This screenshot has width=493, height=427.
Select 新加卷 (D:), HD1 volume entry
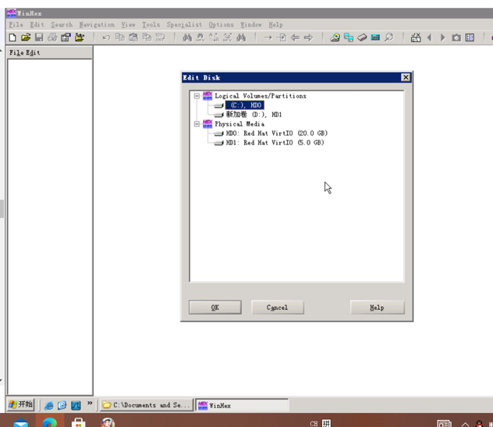click(x=254, y=115)
